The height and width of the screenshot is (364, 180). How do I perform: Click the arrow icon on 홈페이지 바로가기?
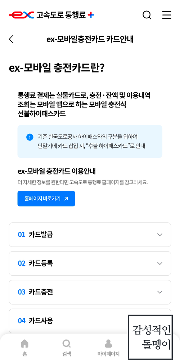[66, 199]
